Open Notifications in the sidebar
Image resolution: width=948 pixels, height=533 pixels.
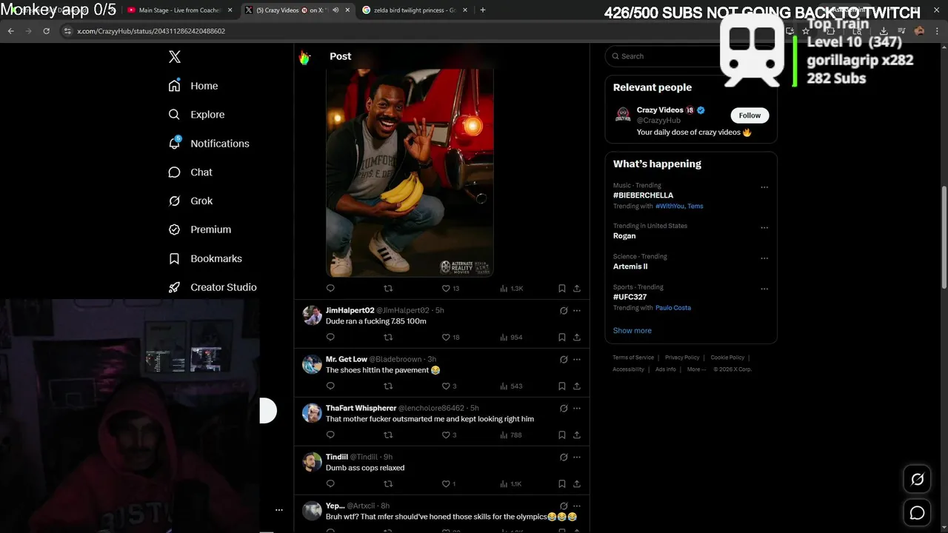[x=209, y=144]
